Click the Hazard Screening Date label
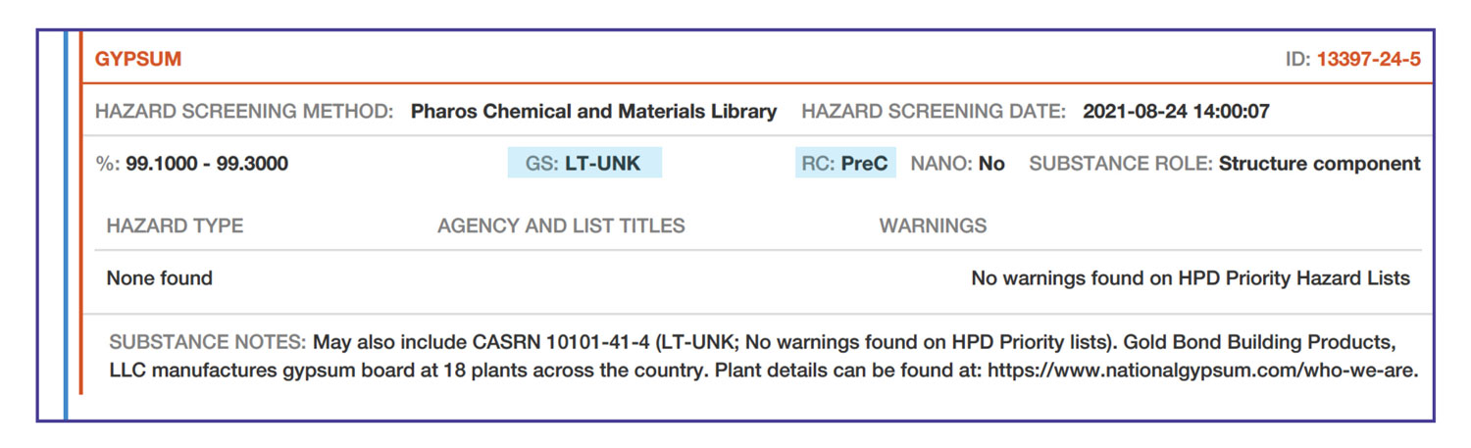 click(933, 112)
